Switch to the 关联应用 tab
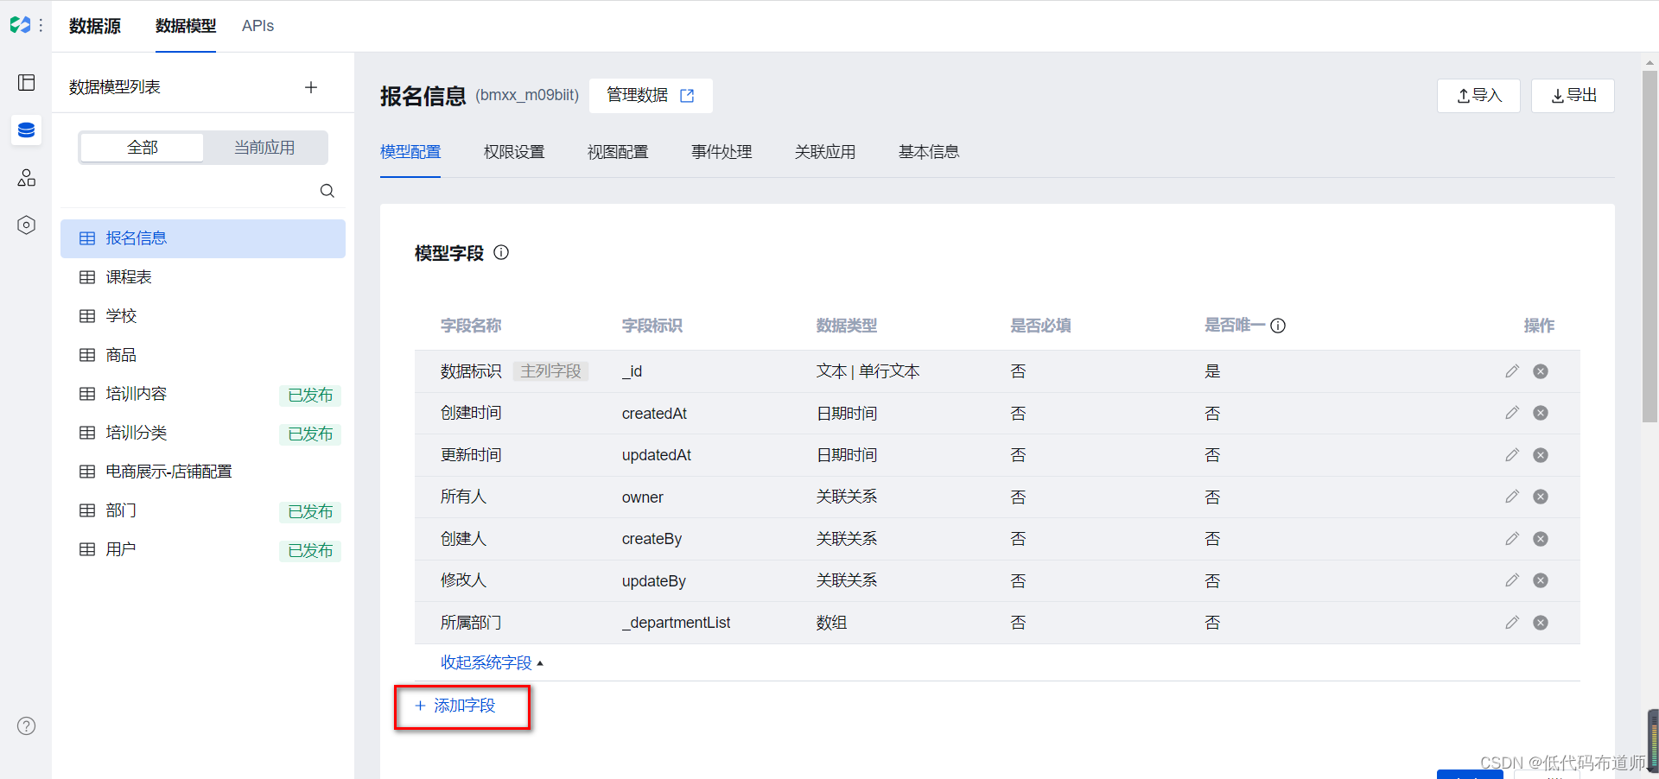Screen dimensions: 1659x779 [x=825, y=152]
